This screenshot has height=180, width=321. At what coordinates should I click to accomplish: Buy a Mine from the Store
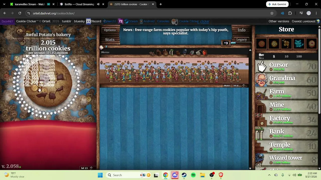coord(286,106)
